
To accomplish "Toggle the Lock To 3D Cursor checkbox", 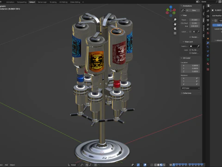I will pyautogui.click(x=190, y=50).
